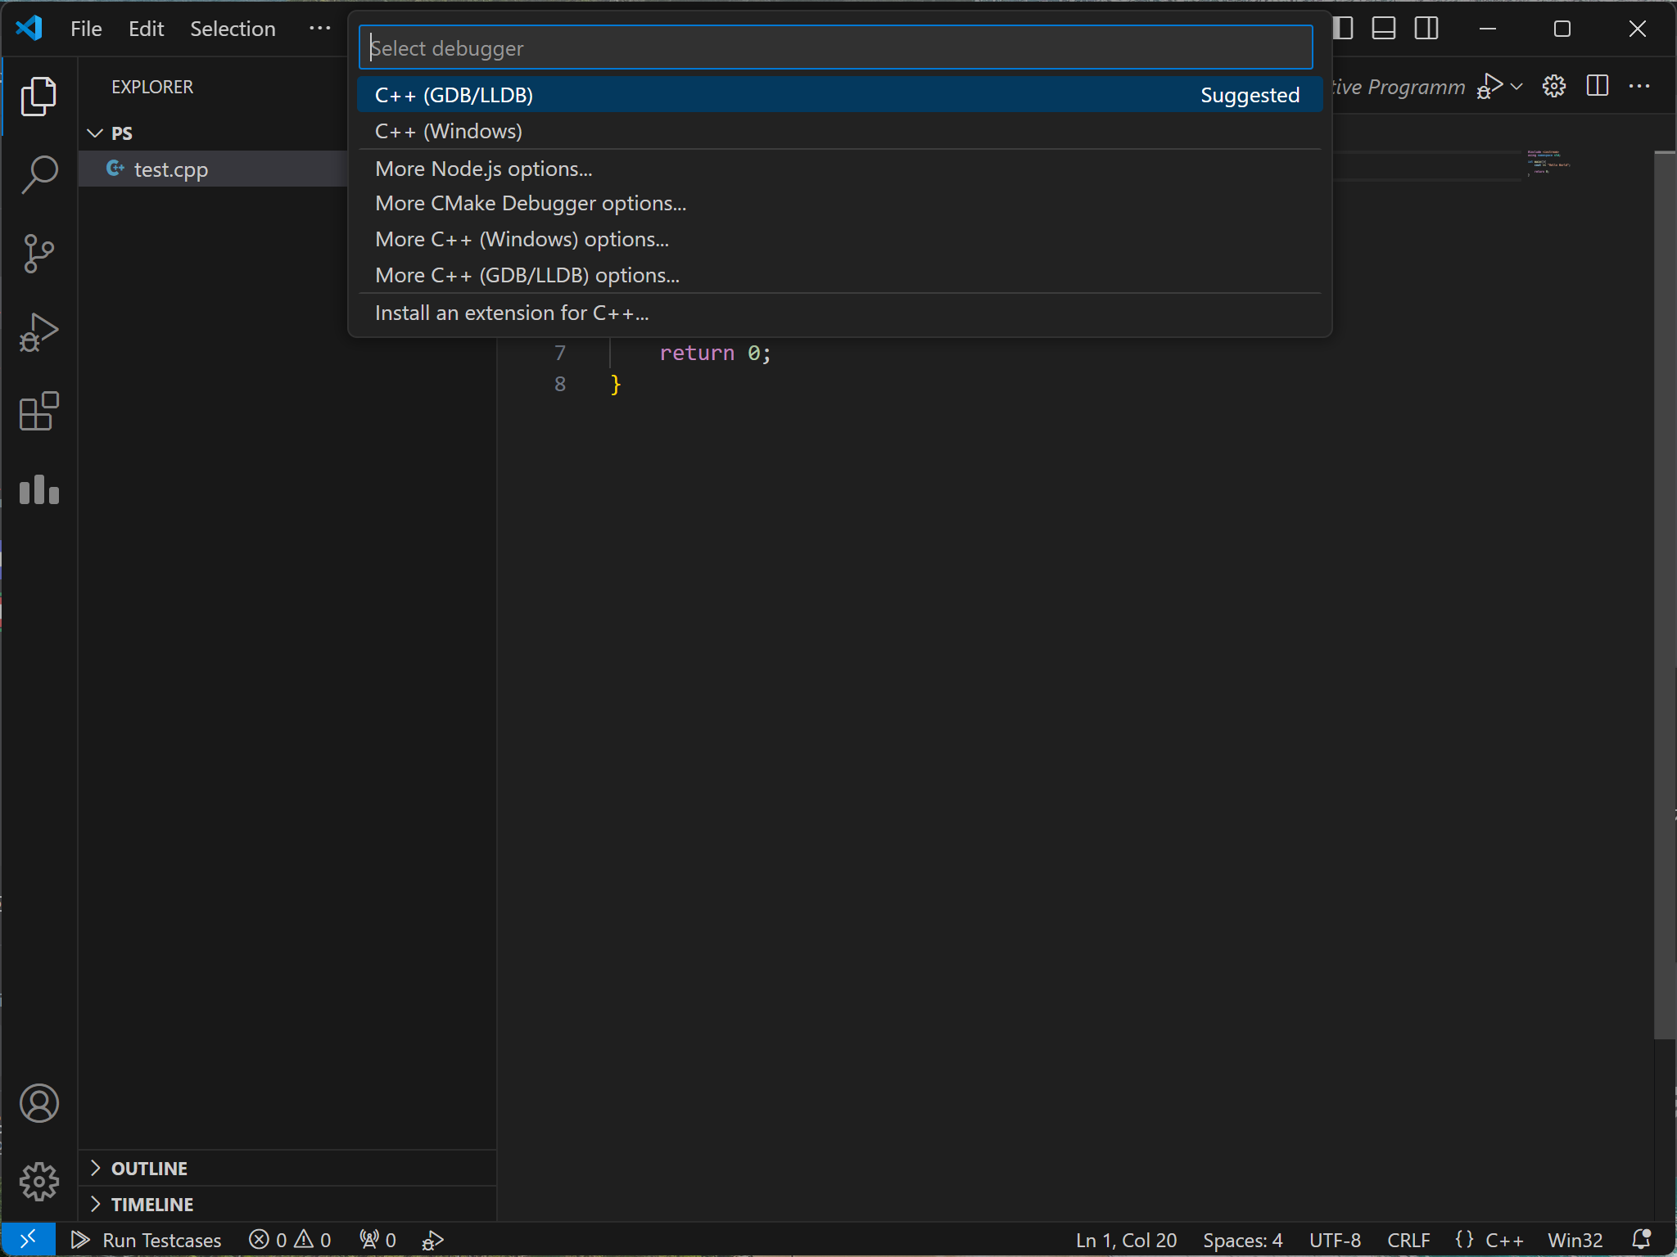
Task: Click the editor settings gear icon
Action: click(1553, 86)
